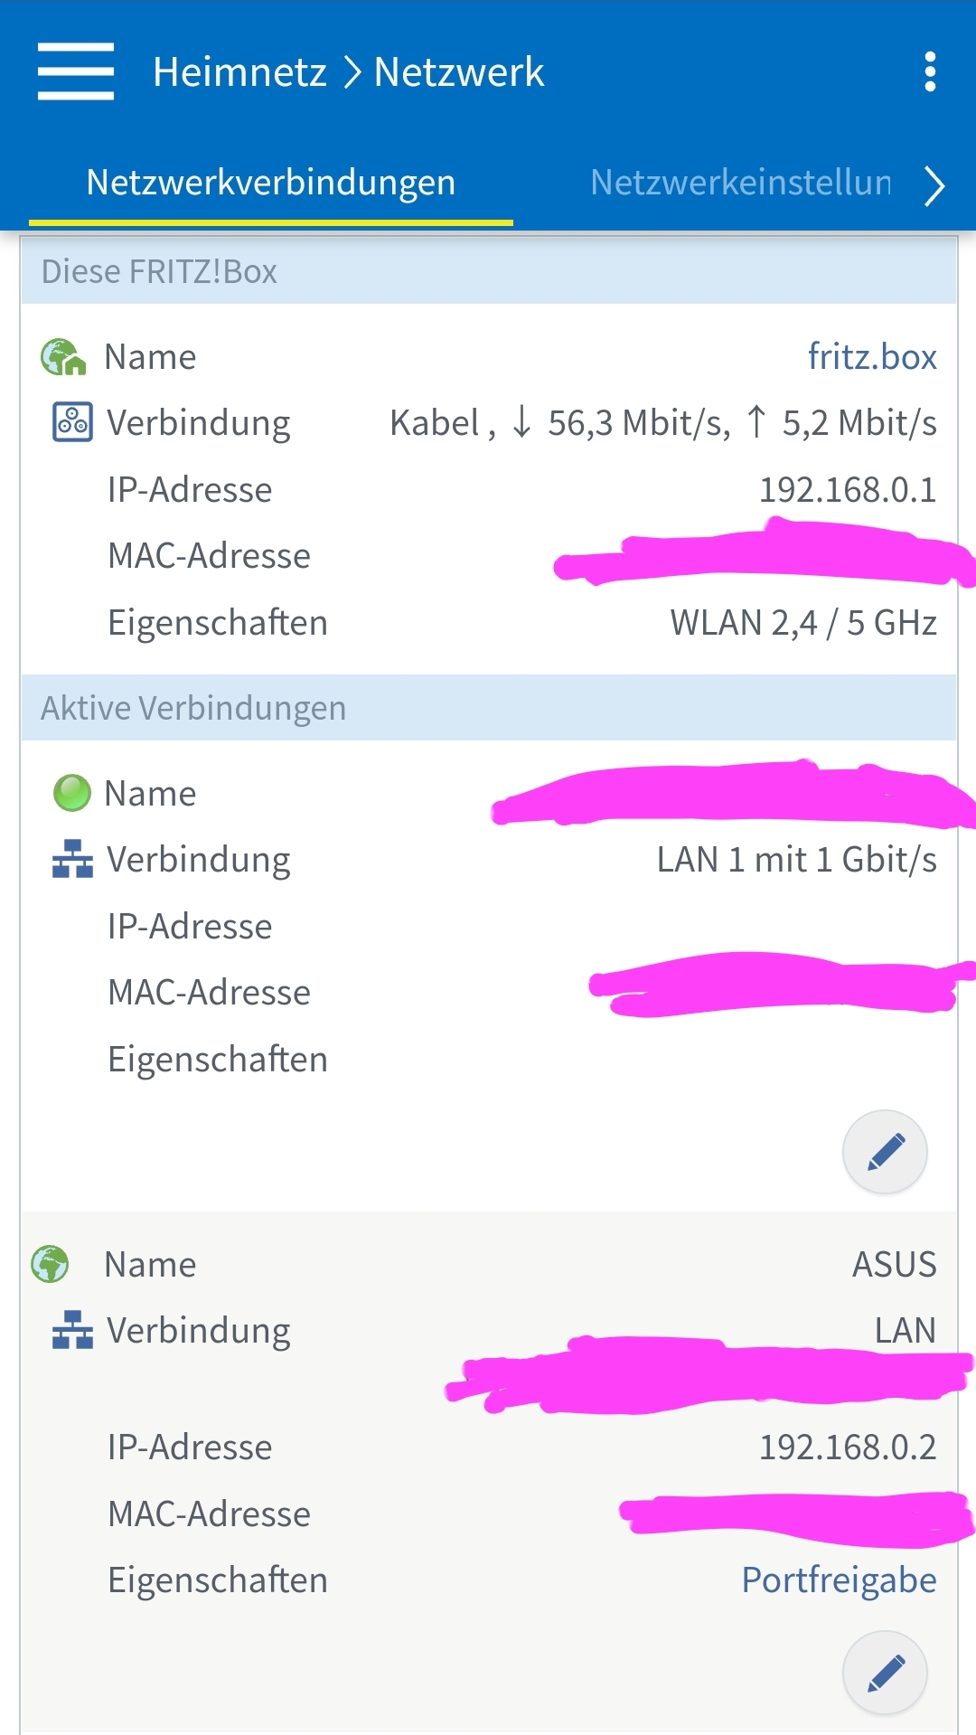
Task: Tap the Heimnetz breadcrumb title
Action: tap(239, 71)
